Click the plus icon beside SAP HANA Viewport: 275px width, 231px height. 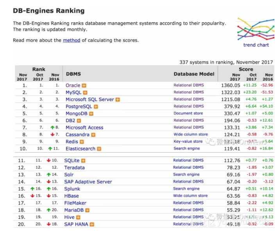coord(92,224)
